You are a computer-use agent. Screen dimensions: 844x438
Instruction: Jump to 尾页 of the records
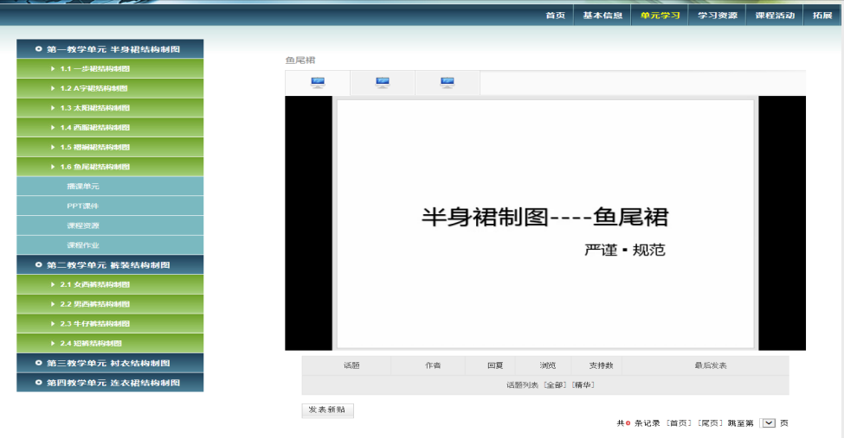710,423
